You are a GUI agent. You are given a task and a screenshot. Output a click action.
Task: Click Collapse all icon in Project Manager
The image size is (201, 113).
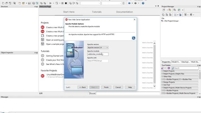tap(170, 15)
